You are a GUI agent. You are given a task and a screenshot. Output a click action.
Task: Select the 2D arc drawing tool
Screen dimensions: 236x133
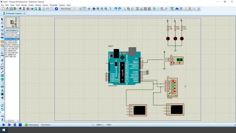pos(2,83)
